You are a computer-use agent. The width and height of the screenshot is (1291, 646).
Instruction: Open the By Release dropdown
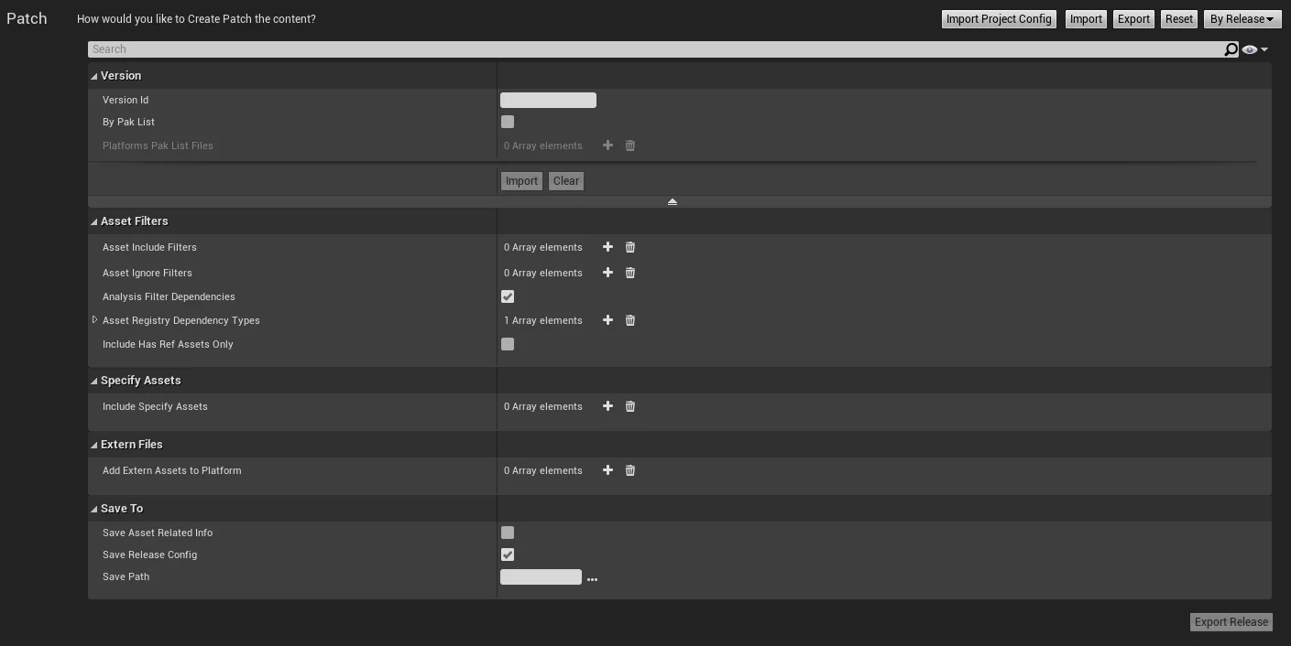tap(1242, 19)
